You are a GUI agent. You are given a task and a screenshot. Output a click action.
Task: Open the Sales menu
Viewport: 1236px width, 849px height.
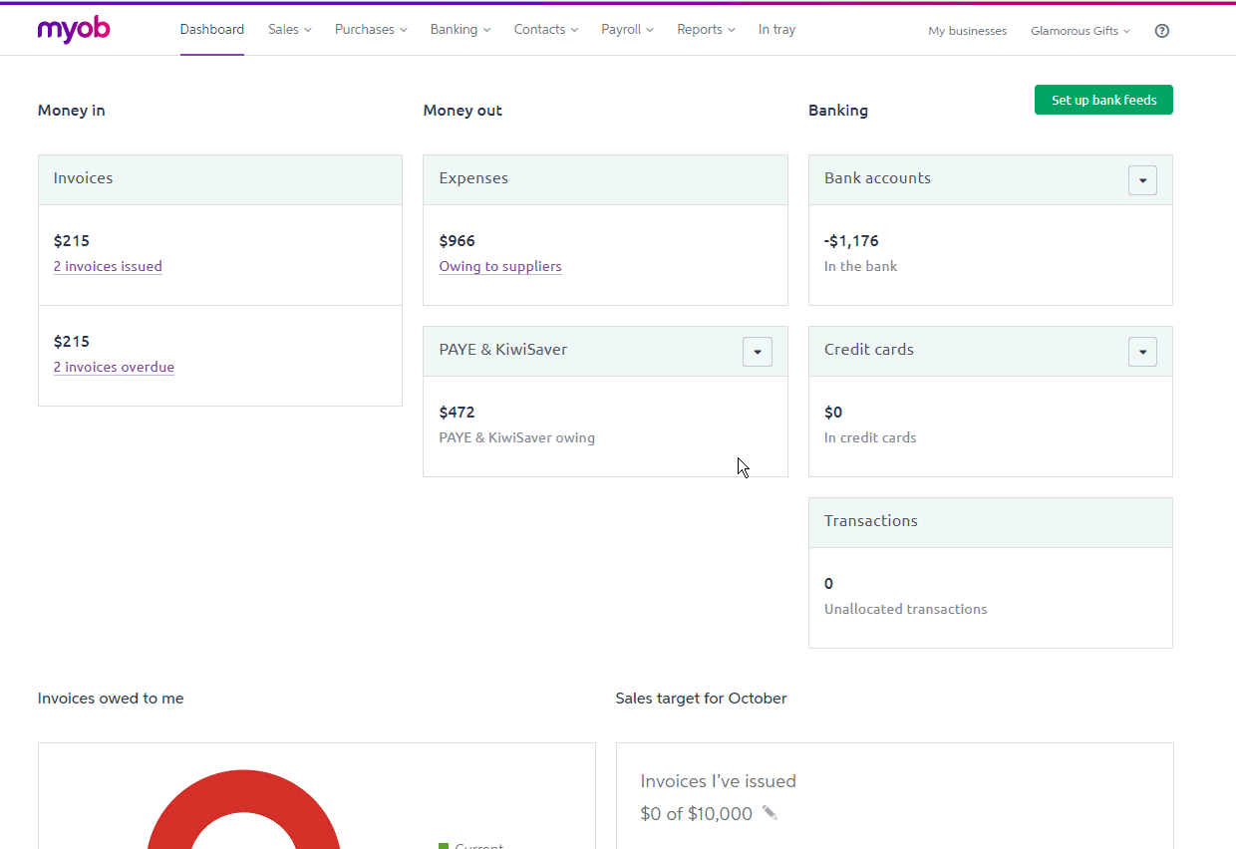pos(289,30)
